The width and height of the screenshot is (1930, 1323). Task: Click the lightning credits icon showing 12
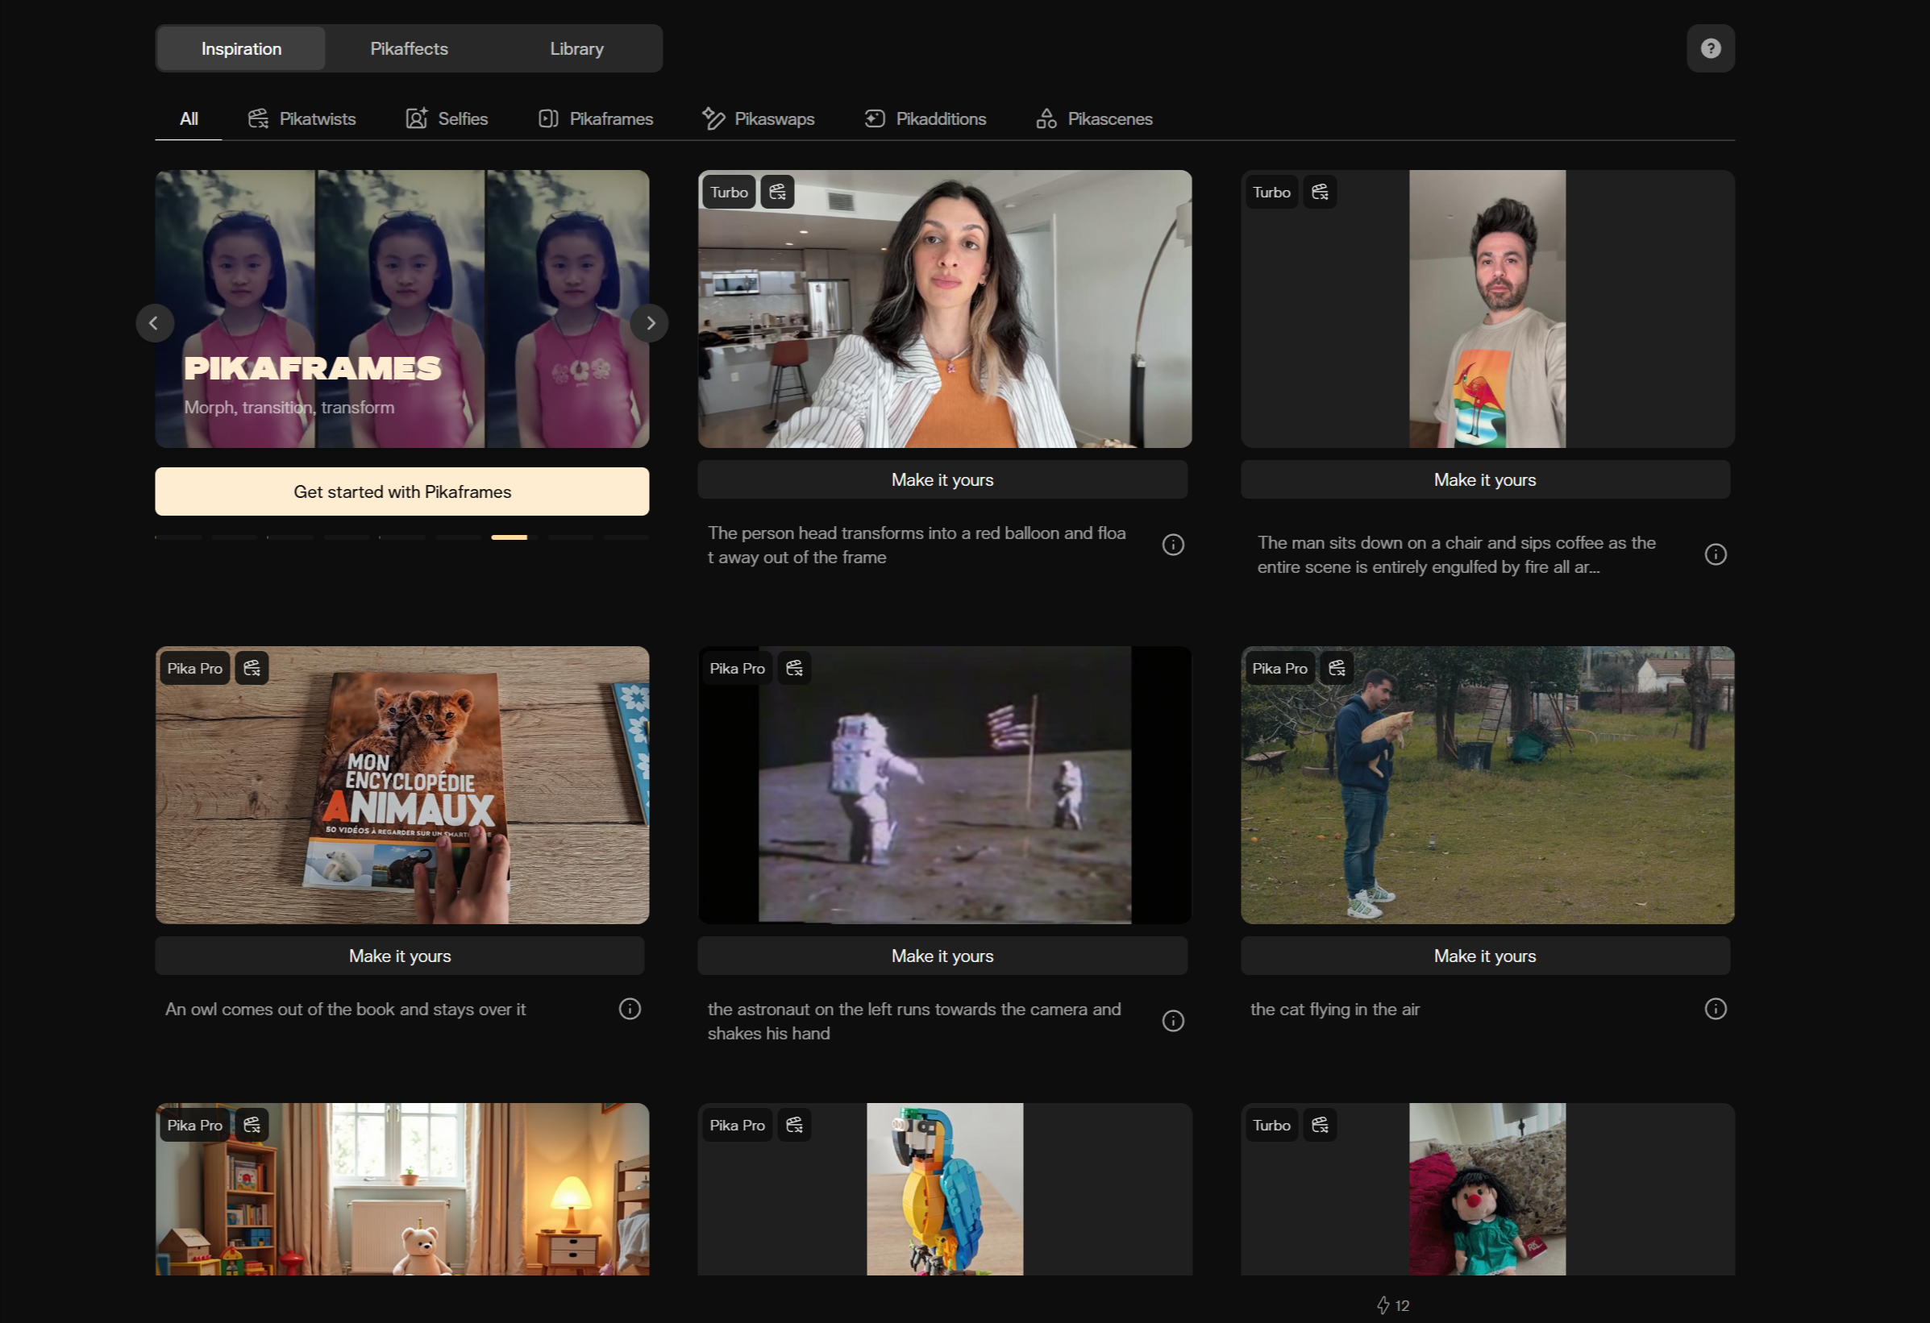pos(1383,1304)
